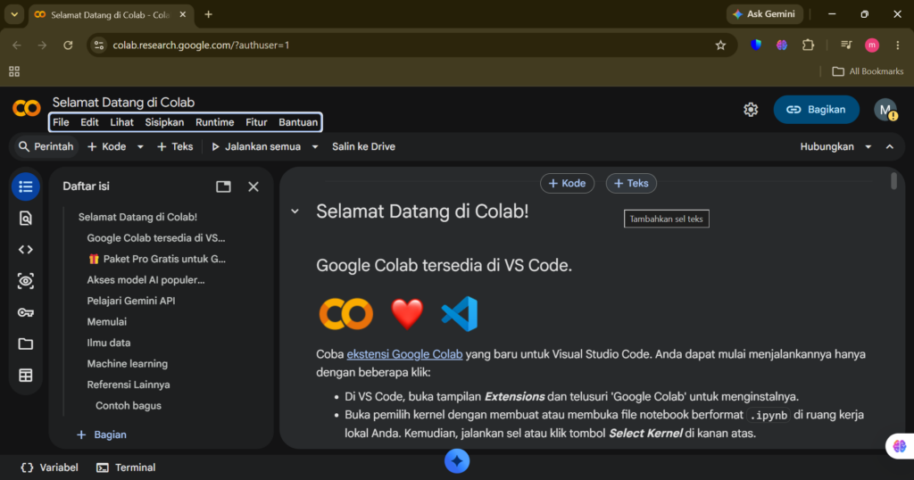
Task: Open the Code snippets sidebar icon
Action: pyautogui.click(x=26, y=249)
